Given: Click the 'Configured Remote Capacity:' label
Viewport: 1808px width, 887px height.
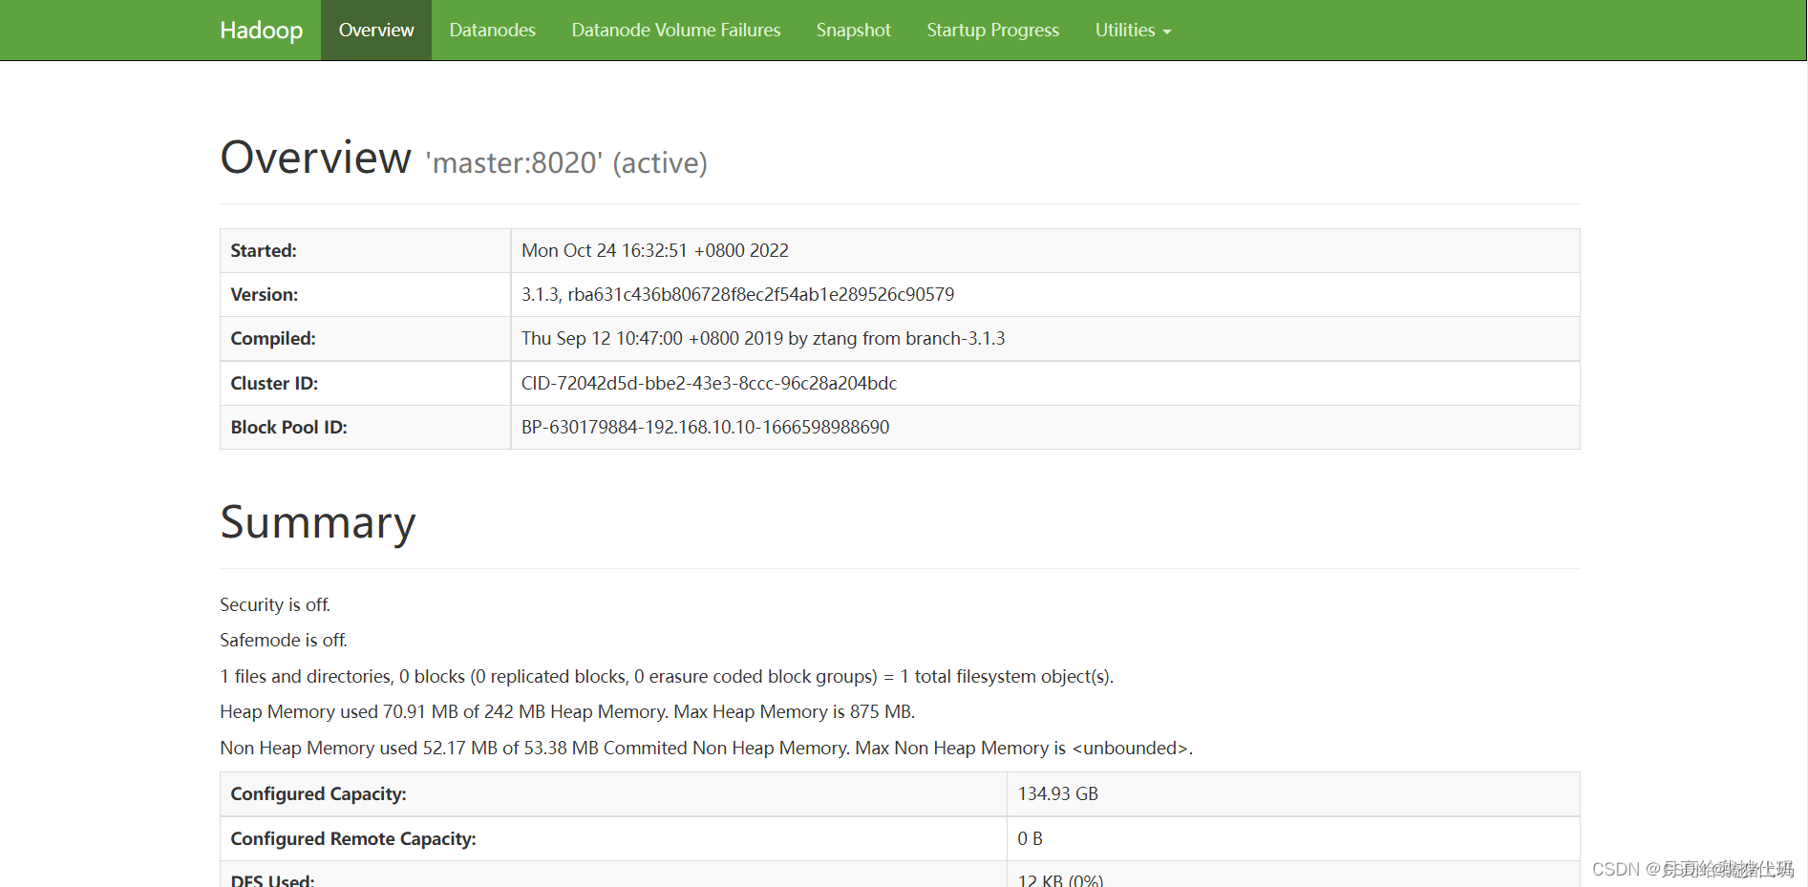Looking at the screenshot, I should pos(353,838).
